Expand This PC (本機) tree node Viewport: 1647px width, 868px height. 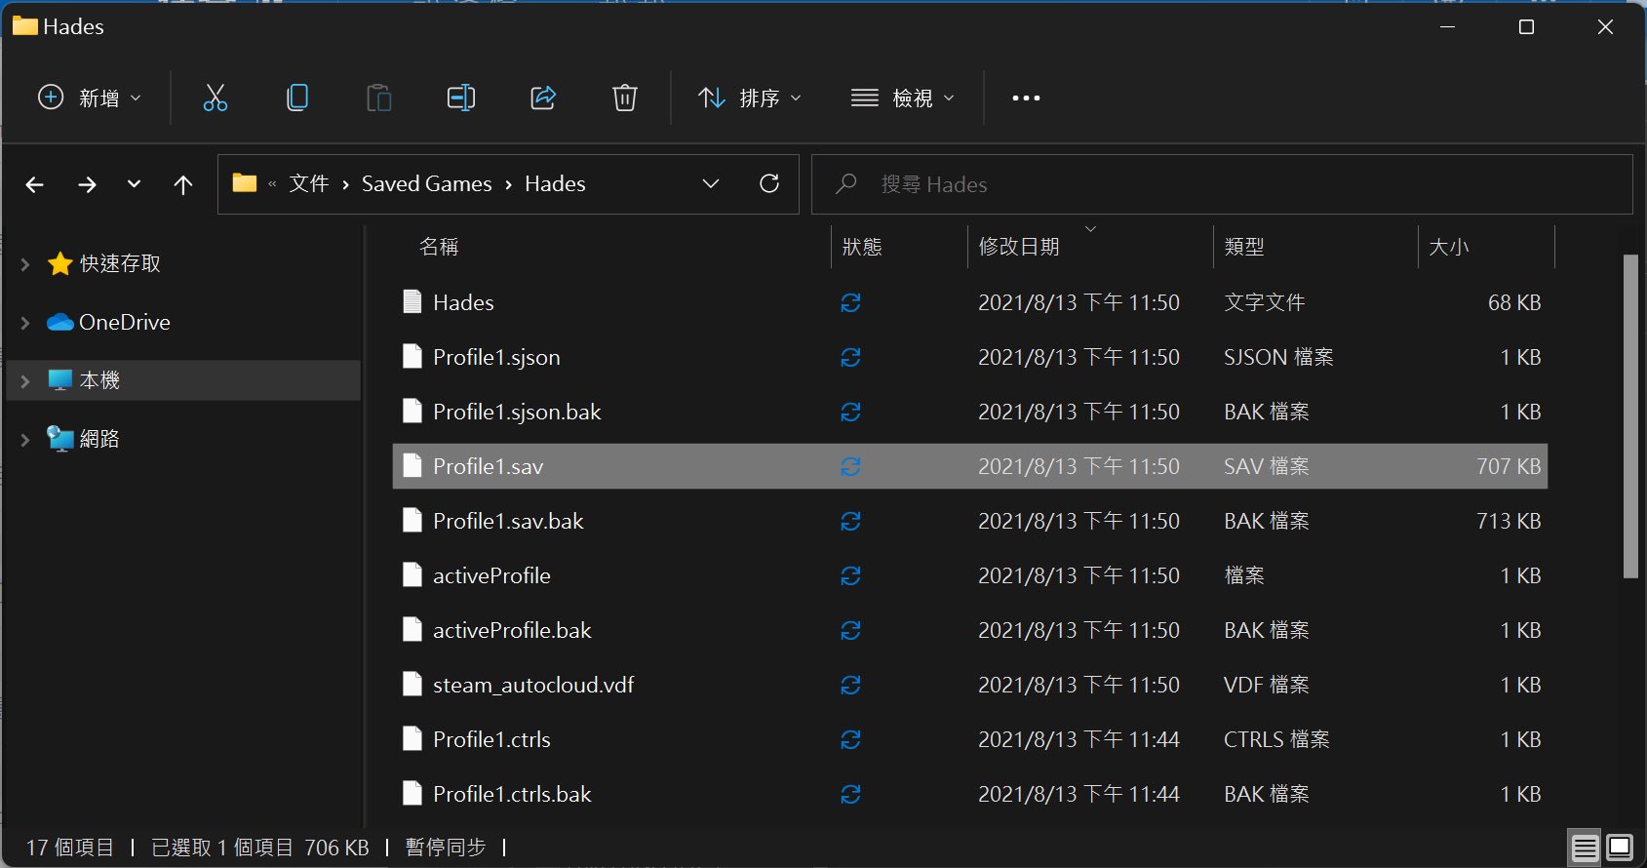point(25,381)
